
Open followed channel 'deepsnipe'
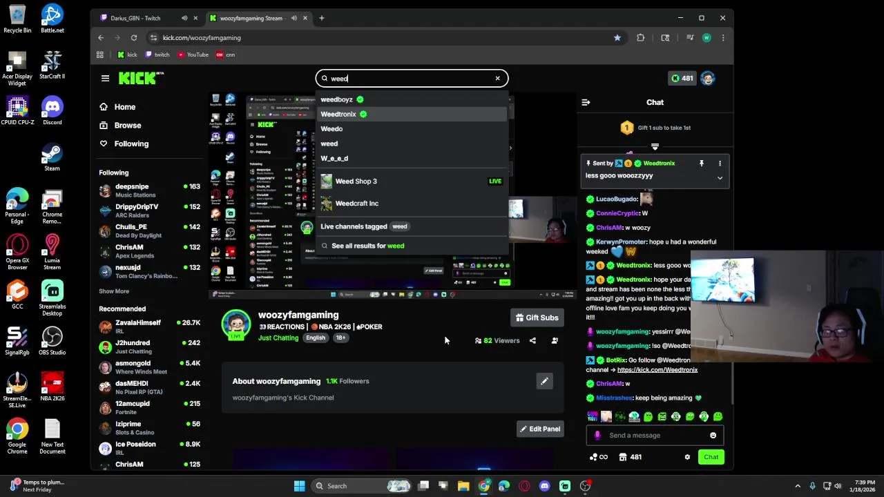click(x=149, y=191)
